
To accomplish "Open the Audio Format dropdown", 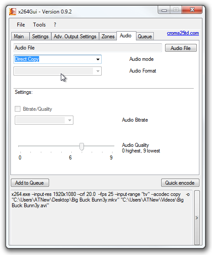I will coord(57,71).
